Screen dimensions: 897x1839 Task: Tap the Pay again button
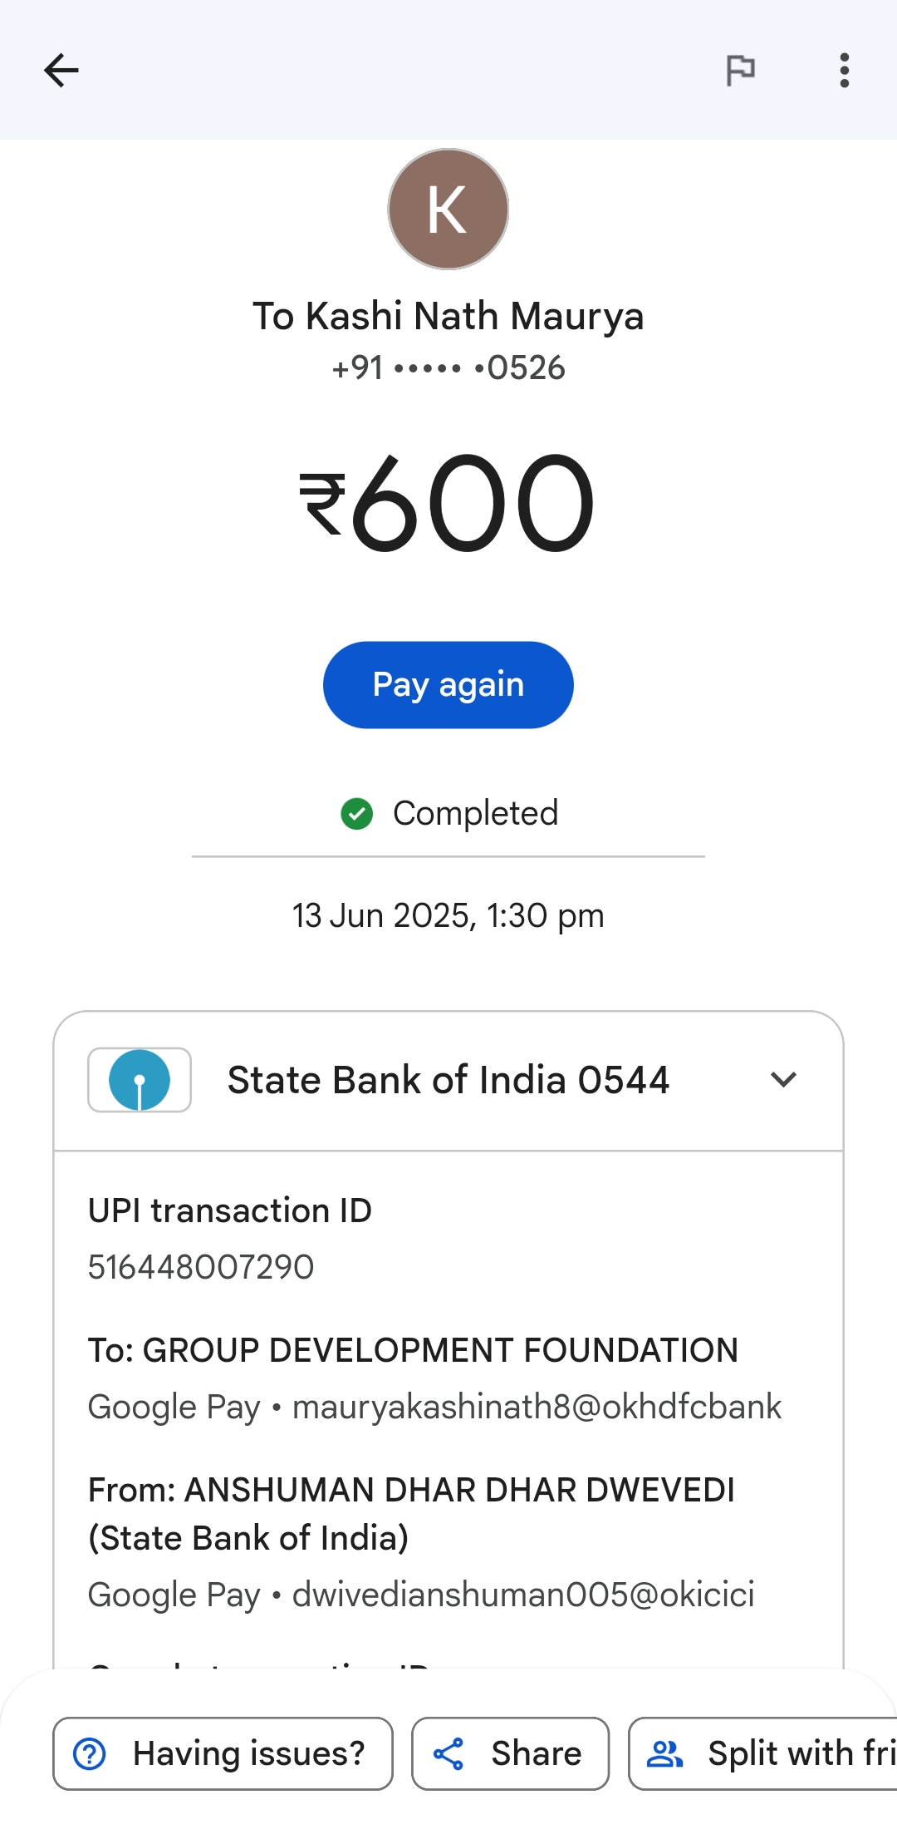point(448,685)
